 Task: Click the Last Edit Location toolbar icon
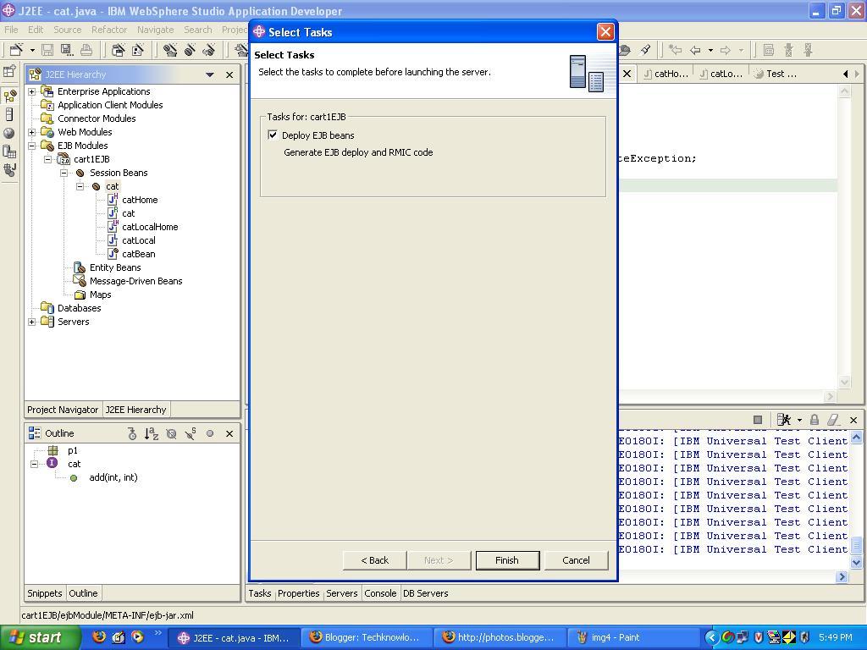675,50
